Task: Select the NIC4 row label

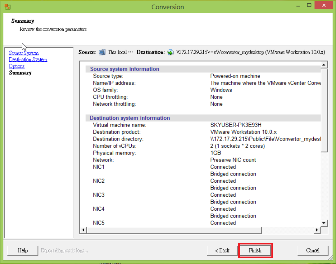Action: point(98,209)
